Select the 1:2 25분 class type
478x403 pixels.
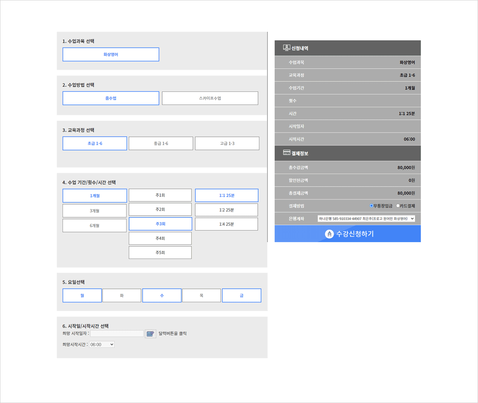226,210
